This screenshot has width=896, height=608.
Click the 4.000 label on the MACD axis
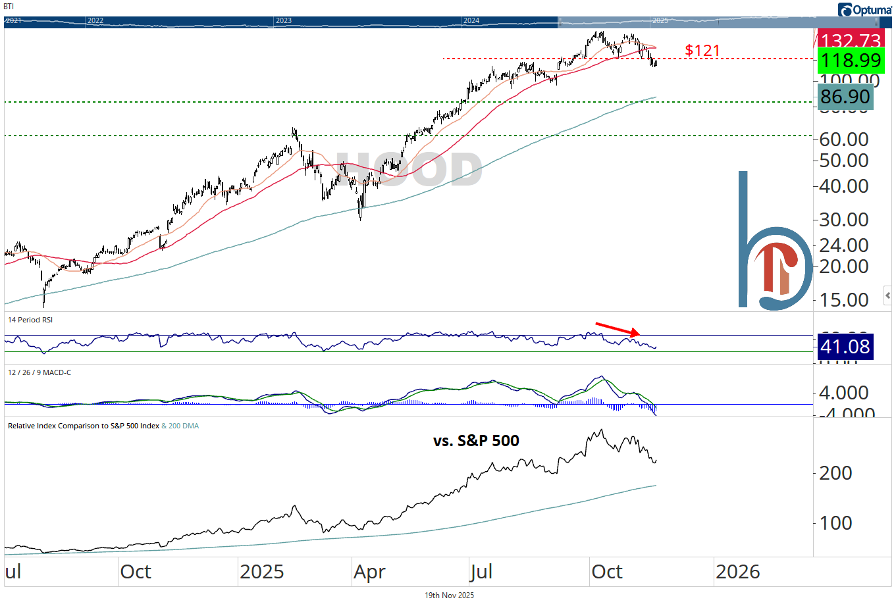844,393
